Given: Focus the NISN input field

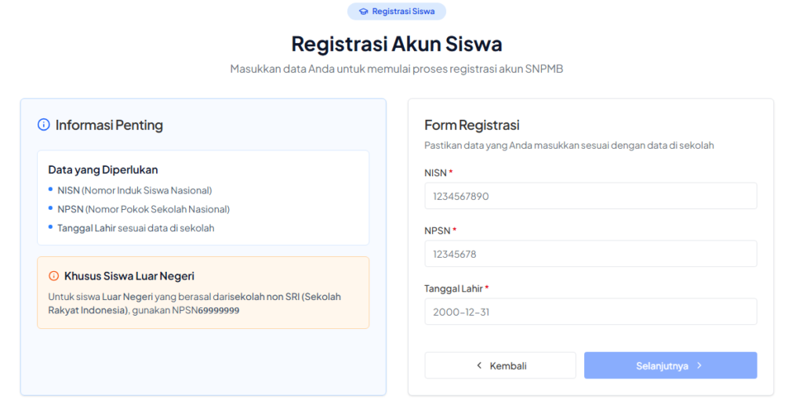Looking at the screenshot, I should [x=590, y=196].
